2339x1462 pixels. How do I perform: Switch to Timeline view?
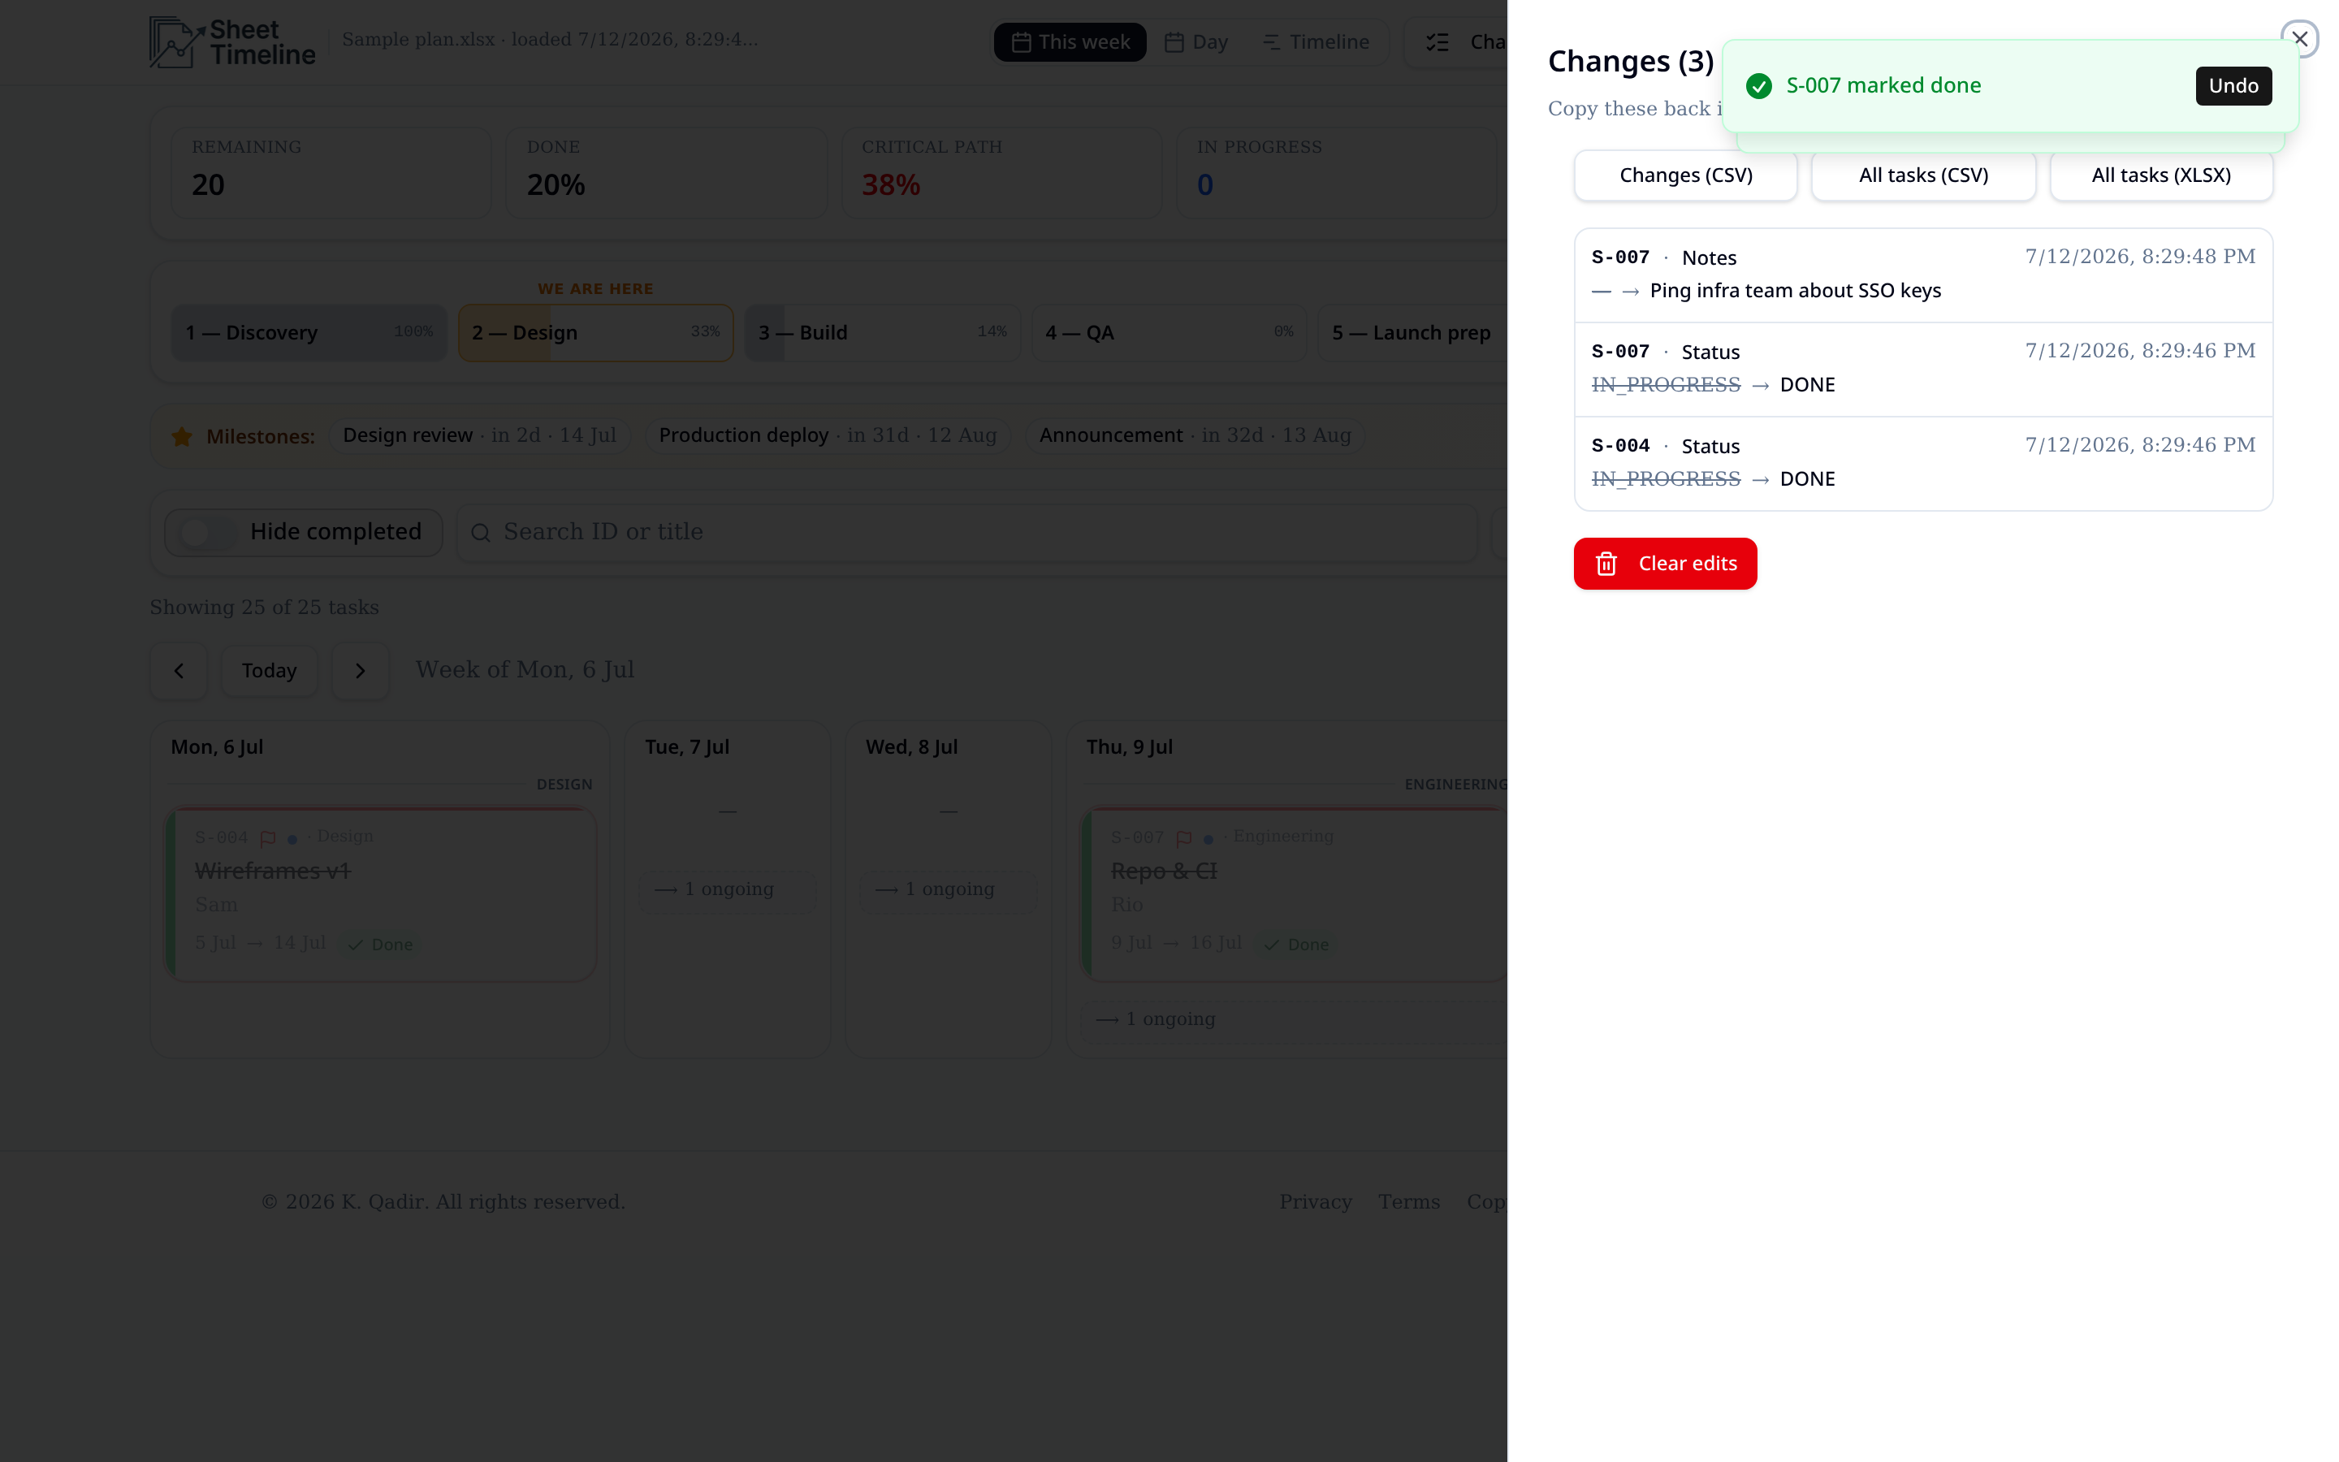(x=1316, y=41)
